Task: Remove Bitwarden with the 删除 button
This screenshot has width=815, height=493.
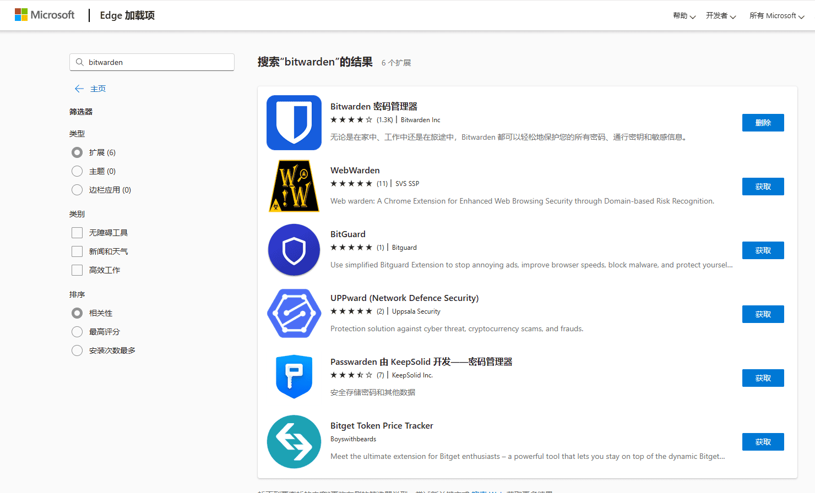Action: click(x=763, y=123)
